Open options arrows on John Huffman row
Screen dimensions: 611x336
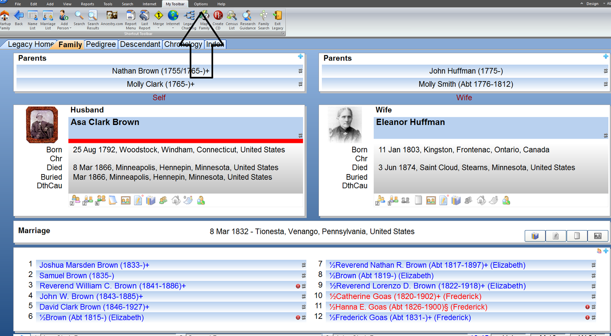point(606,71)
